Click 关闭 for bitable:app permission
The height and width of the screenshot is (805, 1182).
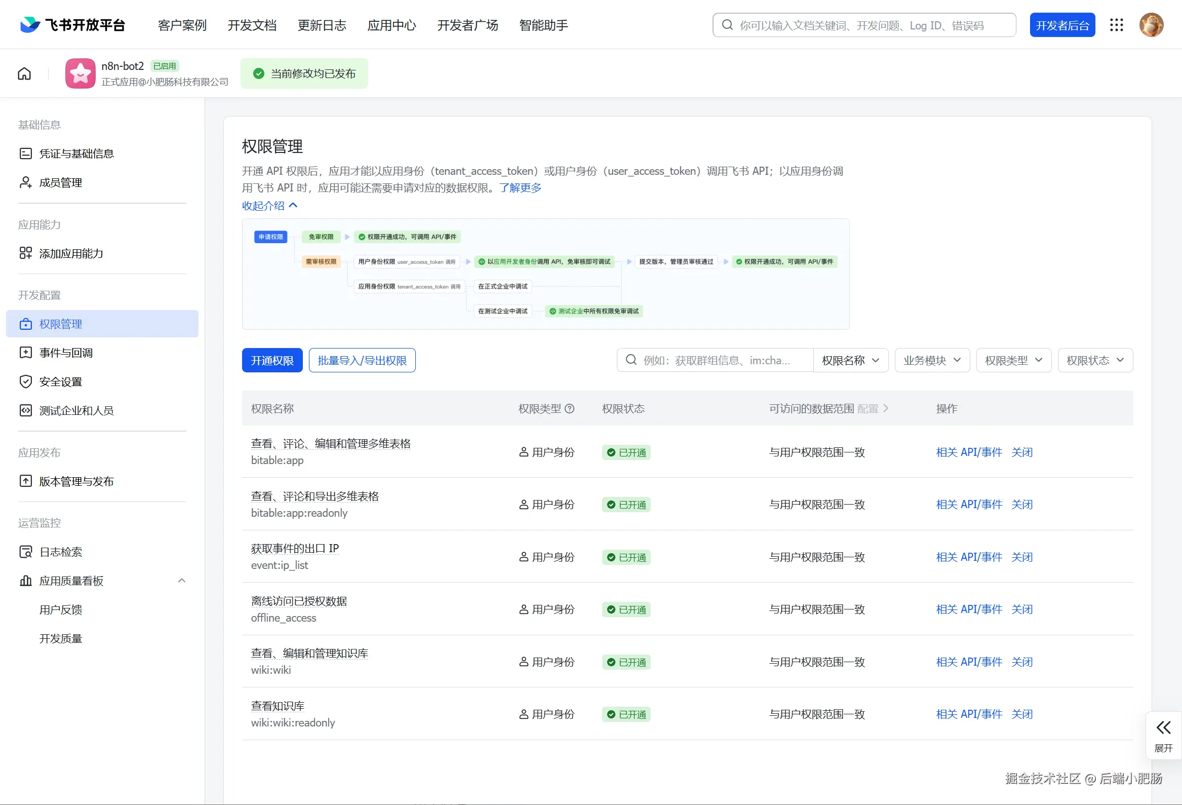coord(1021,452)
